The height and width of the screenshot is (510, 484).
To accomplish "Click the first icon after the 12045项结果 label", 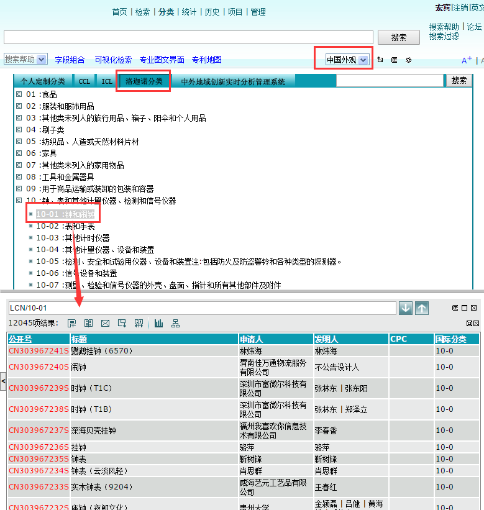I will click(72, 323).
